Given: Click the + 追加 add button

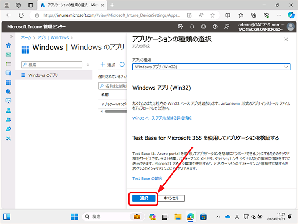Looking at the screenshot, I should tap(108, 64).
